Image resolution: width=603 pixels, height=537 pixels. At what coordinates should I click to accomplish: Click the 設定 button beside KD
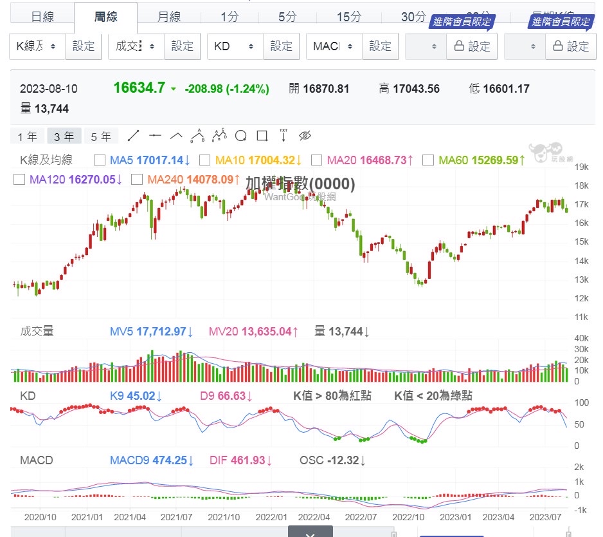282,46
